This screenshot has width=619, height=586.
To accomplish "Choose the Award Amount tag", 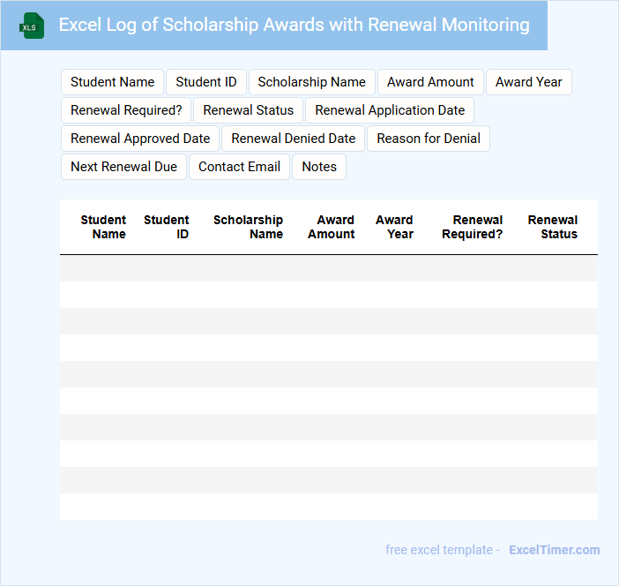I will point(430,82).
